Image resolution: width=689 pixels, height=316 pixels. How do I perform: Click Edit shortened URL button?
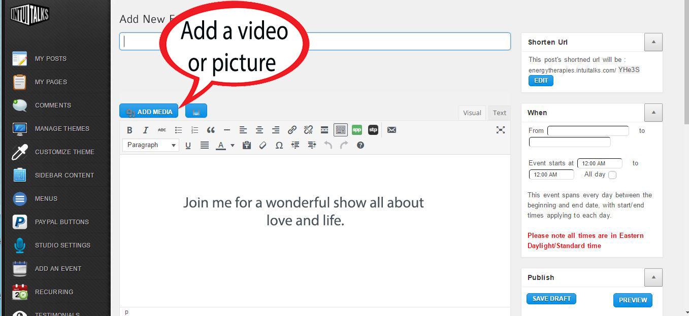tap(541, 81)
